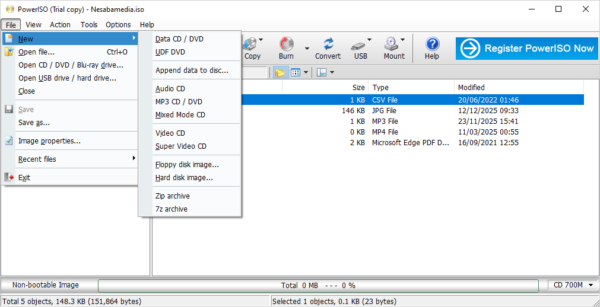Select Image properties menu entry

click(49, 141)
